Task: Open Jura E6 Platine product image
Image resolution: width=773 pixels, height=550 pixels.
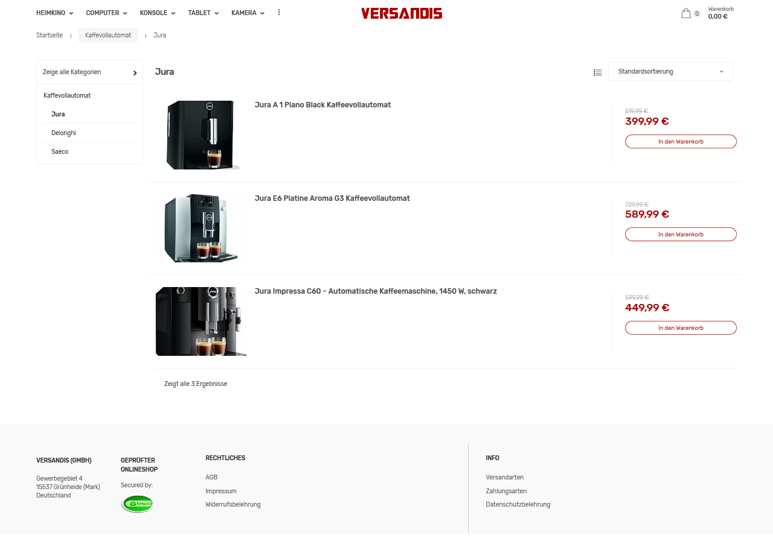Action: click(201, 228)
